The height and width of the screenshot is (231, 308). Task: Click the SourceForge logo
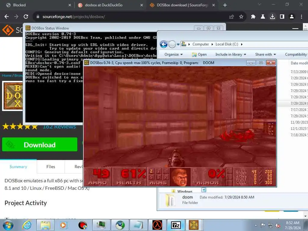click(11, 30)
